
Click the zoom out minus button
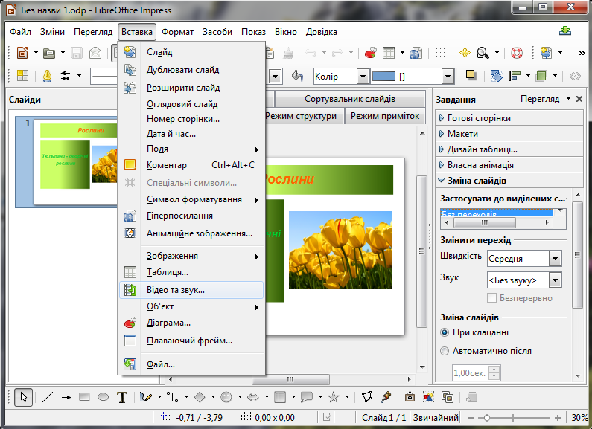coord(471,418)
